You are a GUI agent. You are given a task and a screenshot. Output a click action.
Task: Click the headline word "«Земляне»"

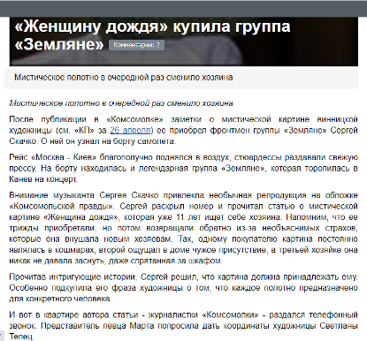(x=59, y=44)
